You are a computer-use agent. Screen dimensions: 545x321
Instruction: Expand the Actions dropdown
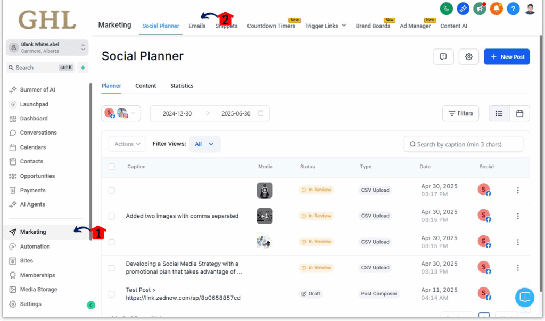tap(127, 144)
